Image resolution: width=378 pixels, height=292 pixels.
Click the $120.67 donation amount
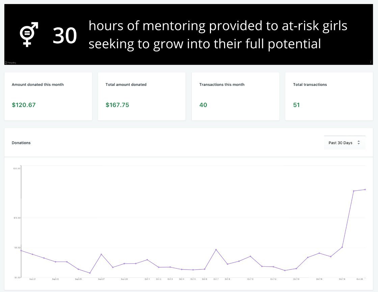[24, 105]
